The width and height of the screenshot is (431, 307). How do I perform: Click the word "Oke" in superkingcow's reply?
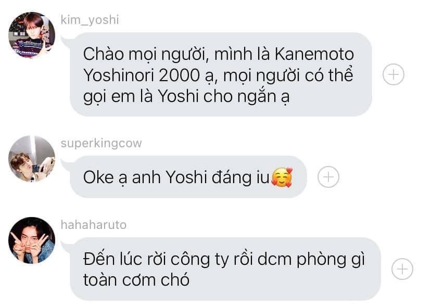98,177
